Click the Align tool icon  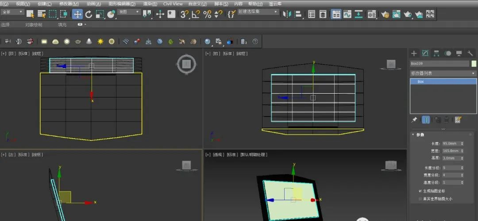(x=298, y=14)
